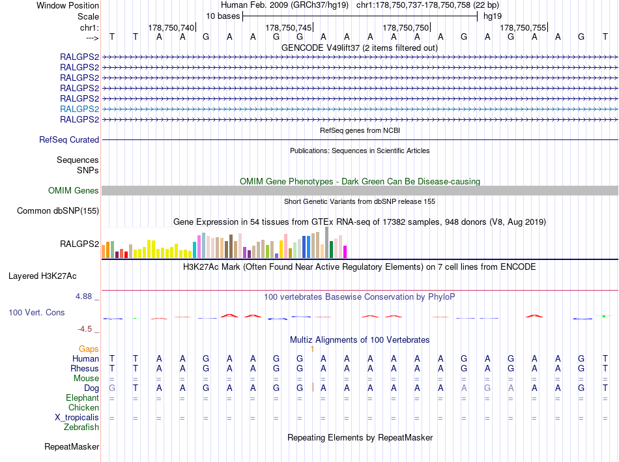619x462 pixels.
Task: Click the 10 bases scale bar
Action: click(x=360, y=16)
